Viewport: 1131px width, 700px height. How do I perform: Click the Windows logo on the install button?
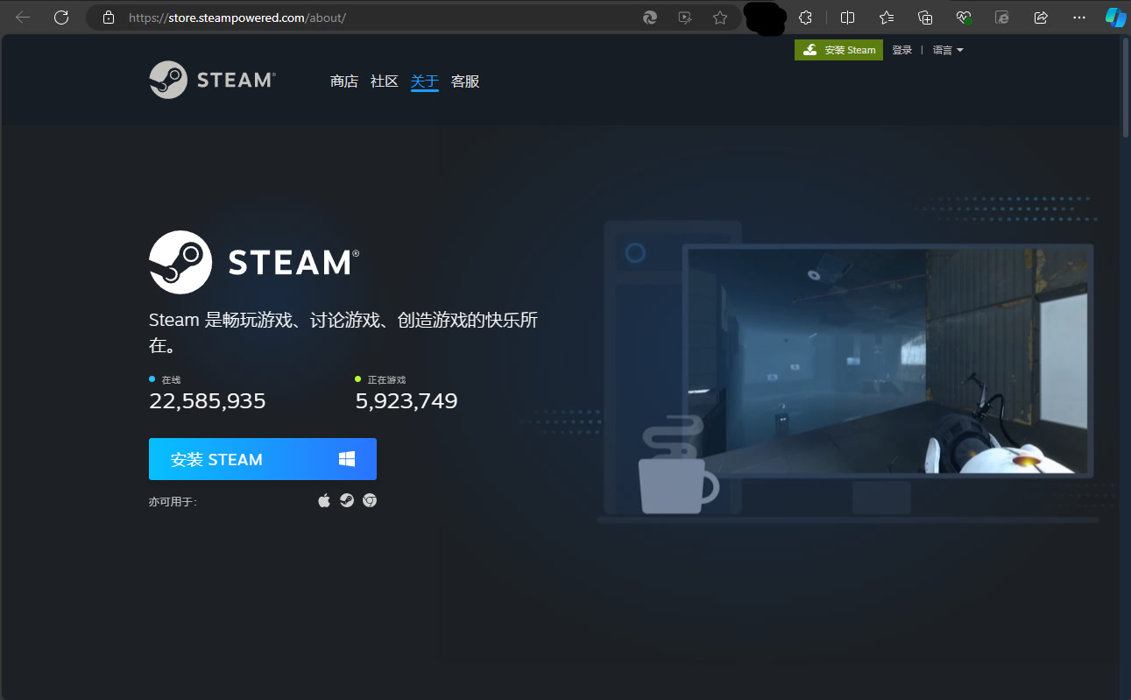tap(346, 458)
